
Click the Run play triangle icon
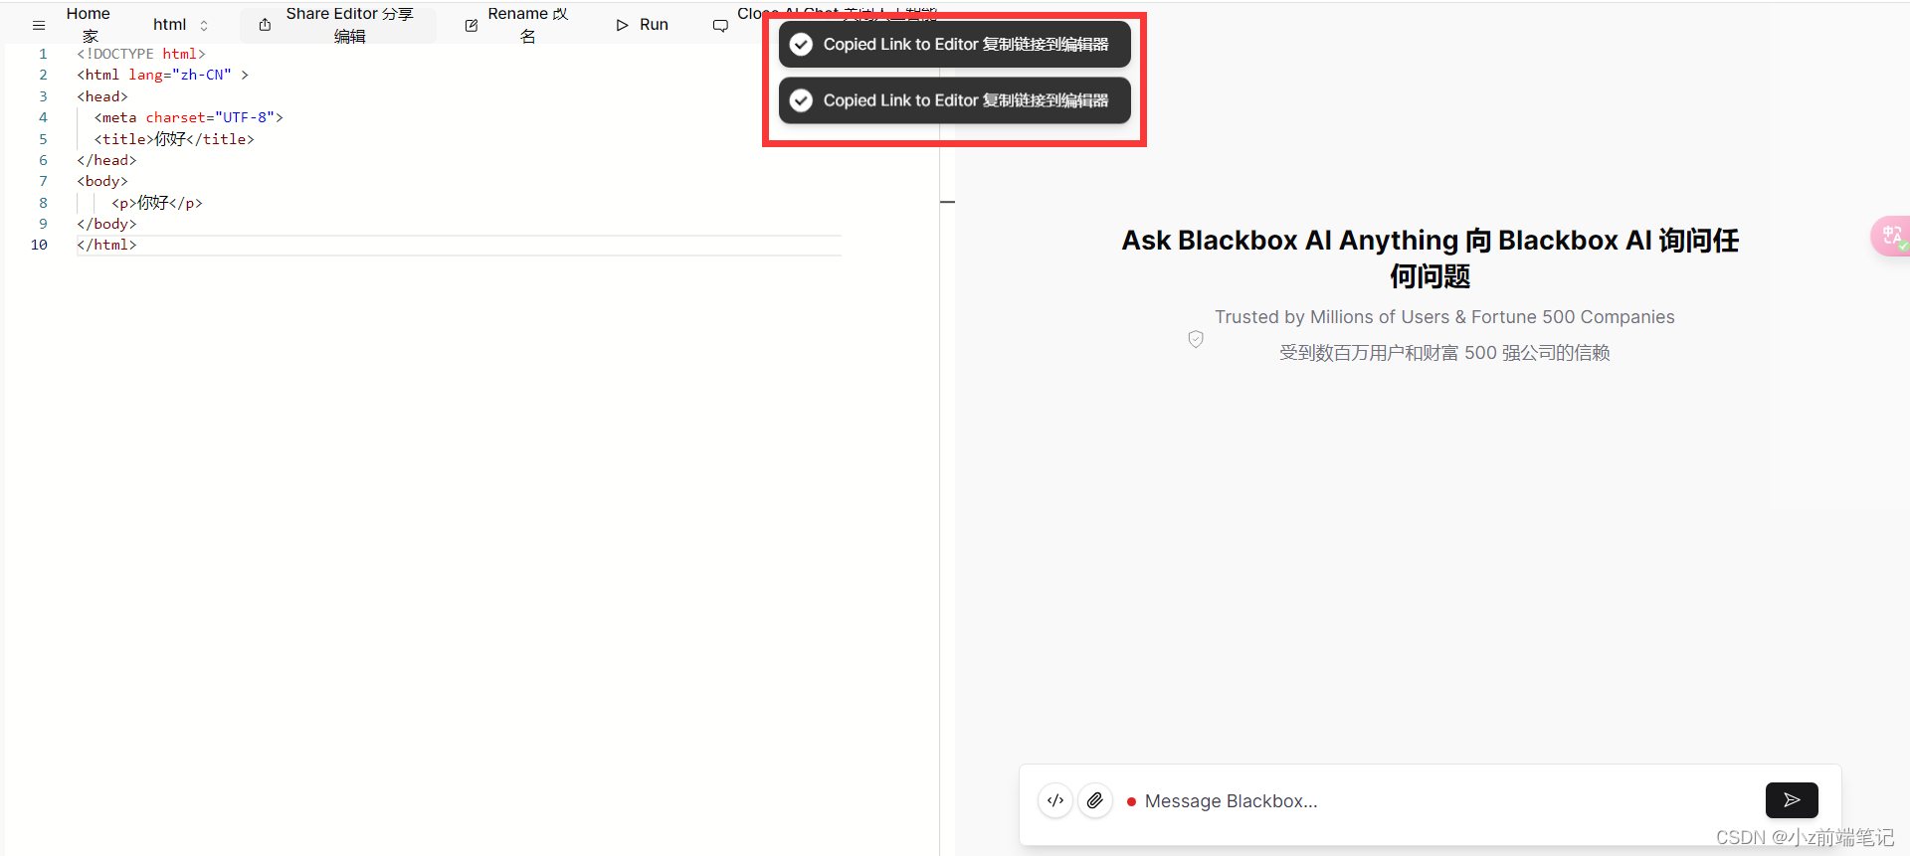pyautogui.click(x=623, y=25)
